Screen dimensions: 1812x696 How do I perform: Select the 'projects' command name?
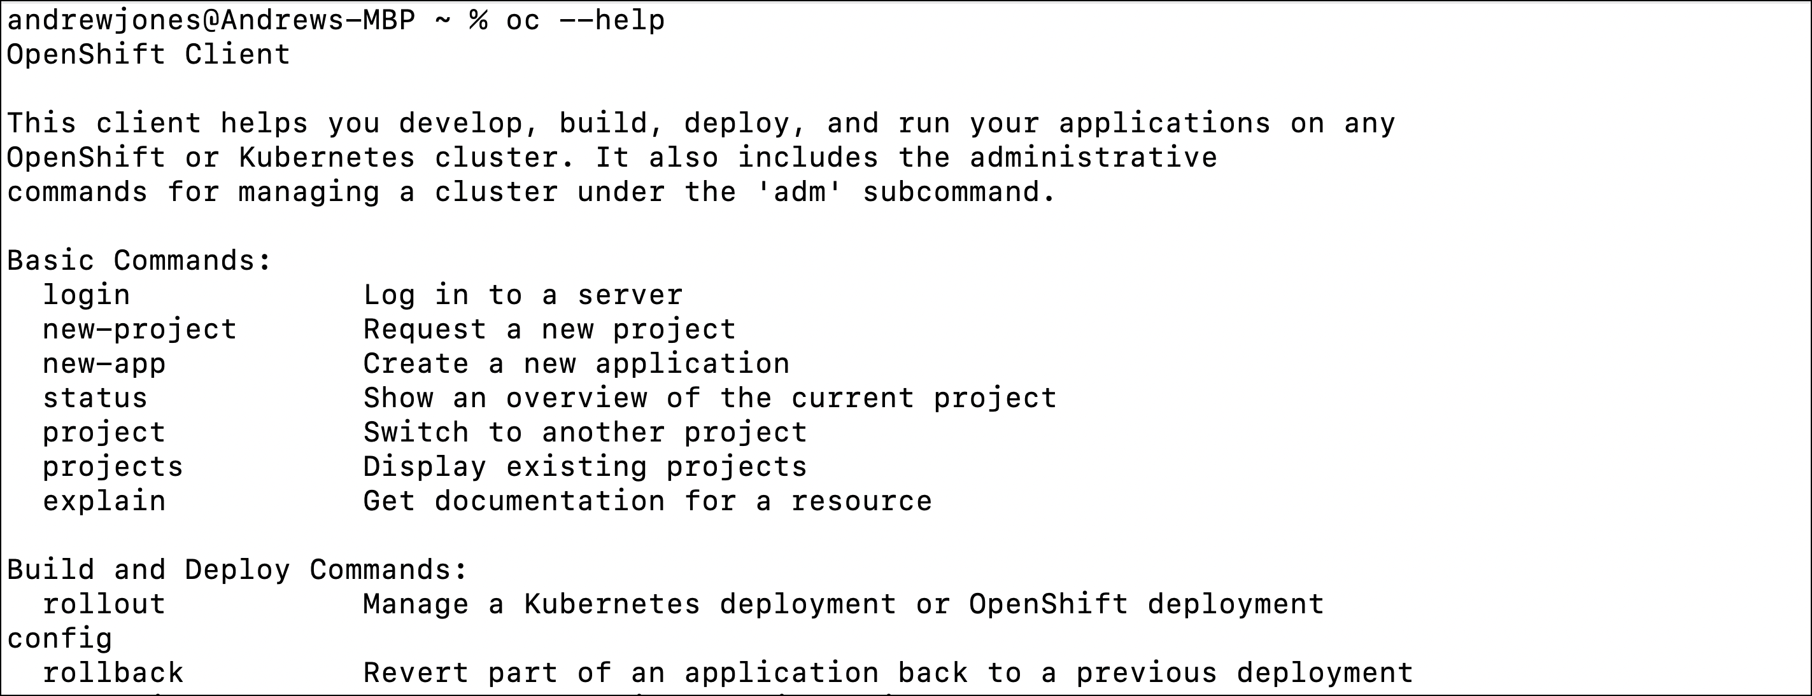tap(113, 468)
